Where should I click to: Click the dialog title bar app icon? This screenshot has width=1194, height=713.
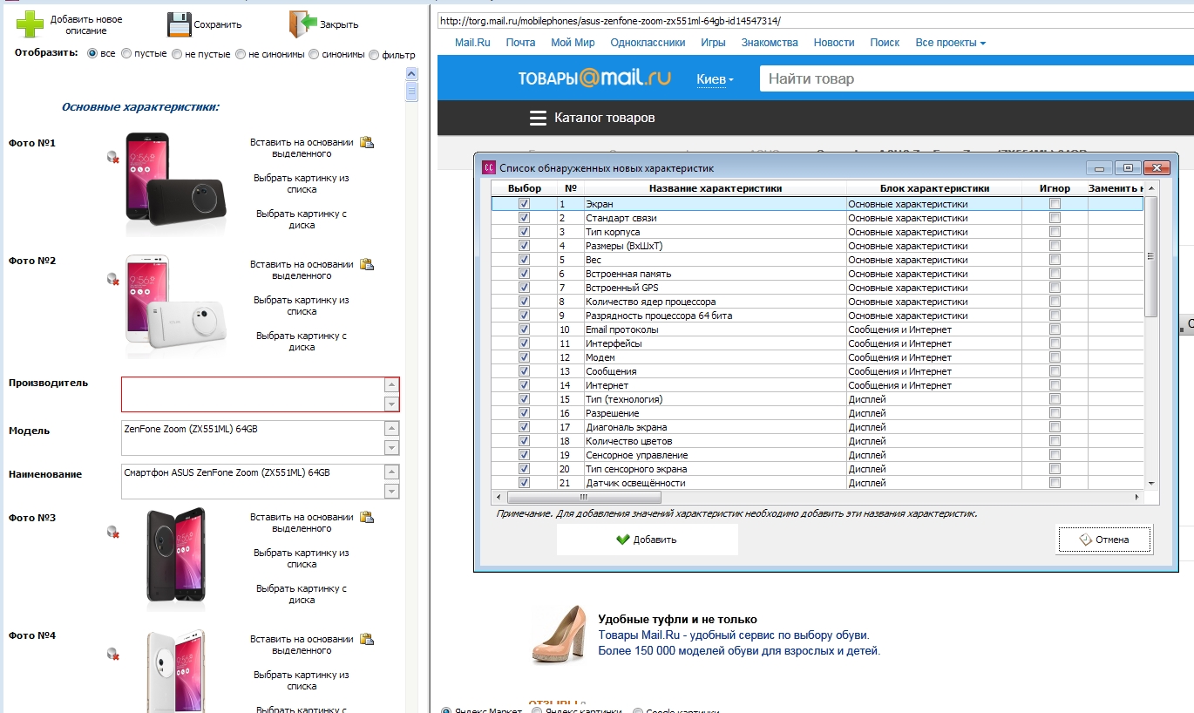click(489, 167)
